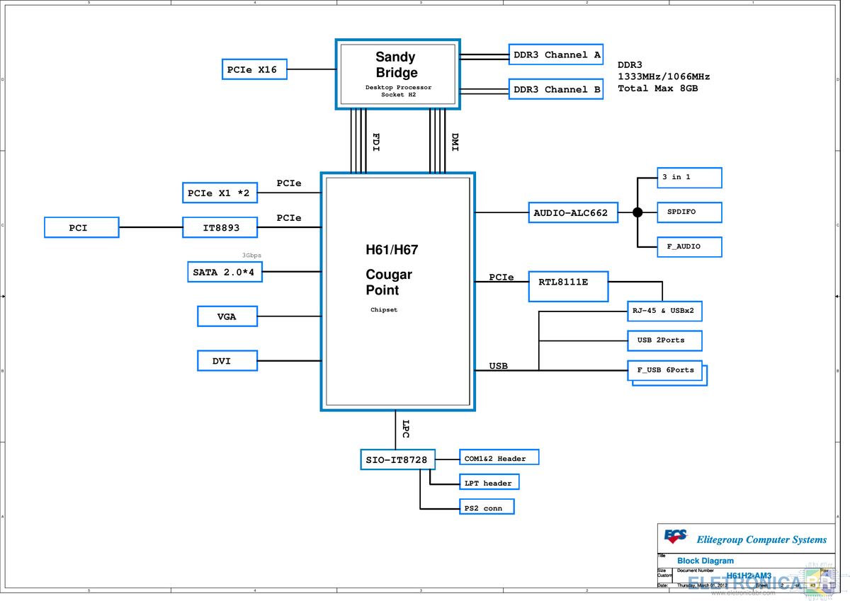Click 'Elitegroup Computer Systems' company name

tap(762, 539)
